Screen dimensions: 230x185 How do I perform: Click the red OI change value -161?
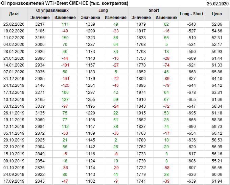pos(65,79)
